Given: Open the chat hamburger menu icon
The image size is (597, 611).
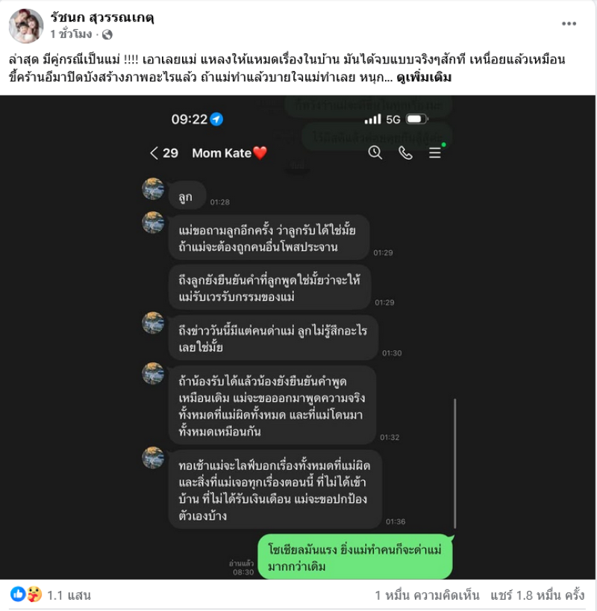Looking at the screenshot, I should click(435, 152).
